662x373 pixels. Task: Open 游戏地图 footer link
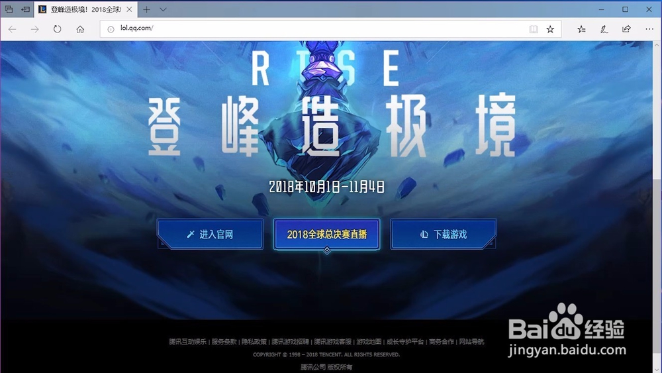click(x=369, y=342)
